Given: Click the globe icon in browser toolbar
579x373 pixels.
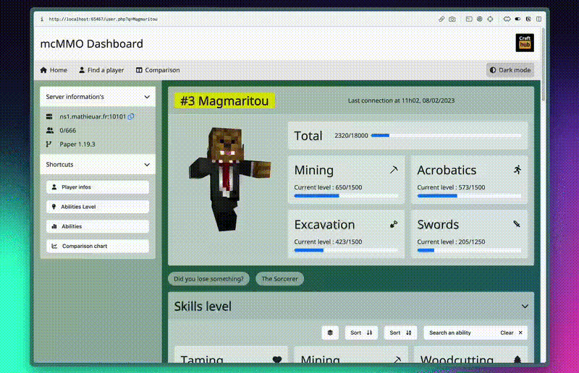Looking at the screenshot, I should pos(479,19).
